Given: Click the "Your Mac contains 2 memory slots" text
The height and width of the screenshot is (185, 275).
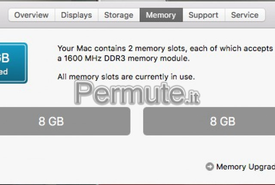Looking at the screenshot, I should (121, 49).
